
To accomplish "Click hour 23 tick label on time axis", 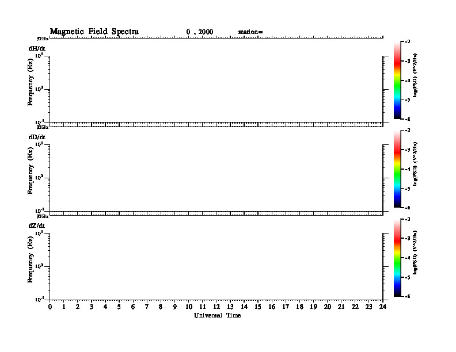I will [368, 307].
